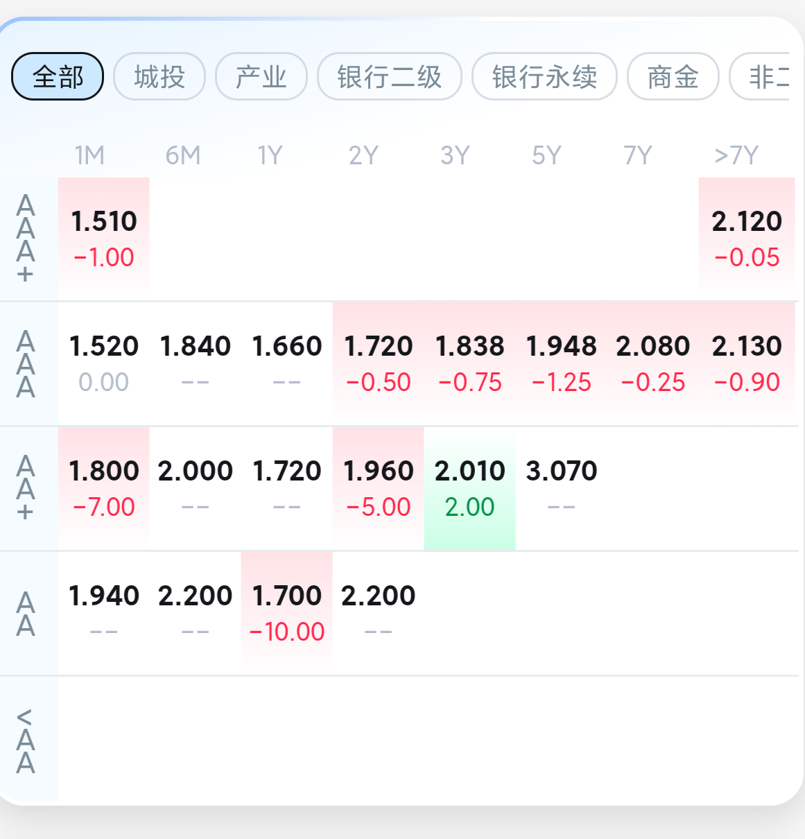
Task: Switch to the 商金 tab
Action: [673, 76]
